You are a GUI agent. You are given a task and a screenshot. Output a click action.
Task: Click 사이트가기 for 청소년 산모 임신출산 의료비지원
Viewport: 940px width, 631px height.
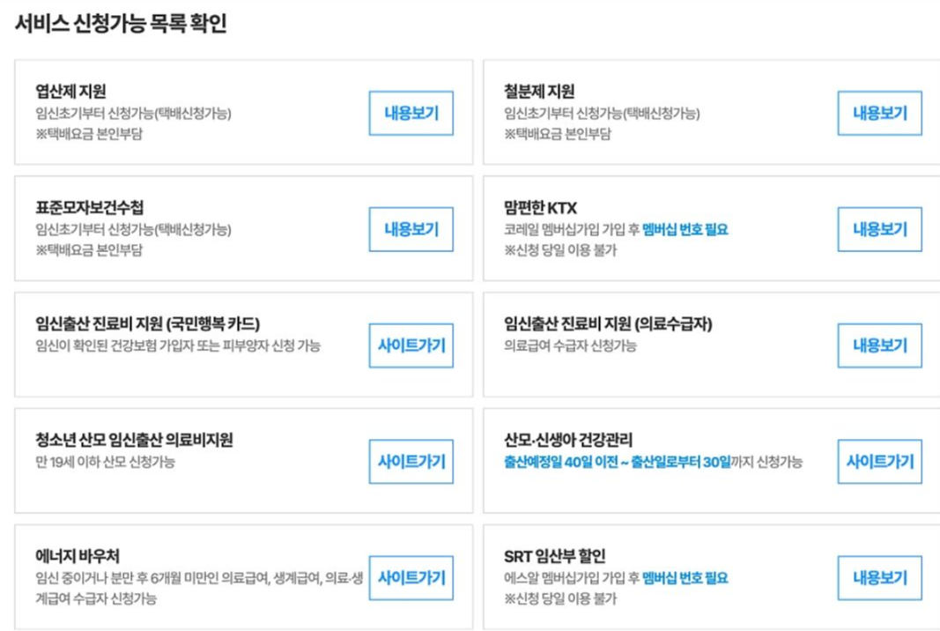[x=411, y=461]
